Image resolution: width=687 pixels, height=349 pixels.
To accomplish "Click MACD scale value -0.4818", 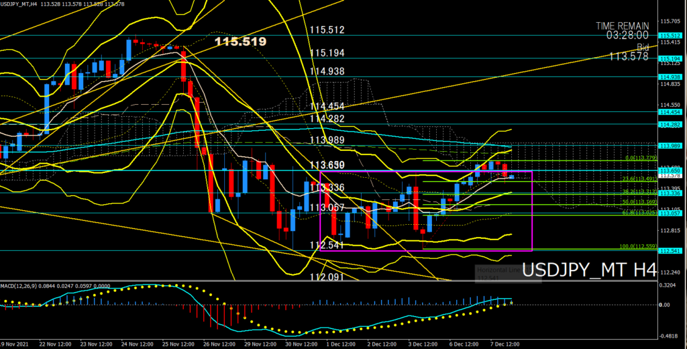I will click(x=670, y=337).
